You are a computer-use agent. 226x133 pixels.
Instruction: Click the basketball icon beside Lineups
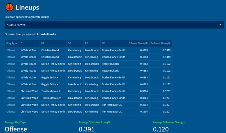click(9, 7)
